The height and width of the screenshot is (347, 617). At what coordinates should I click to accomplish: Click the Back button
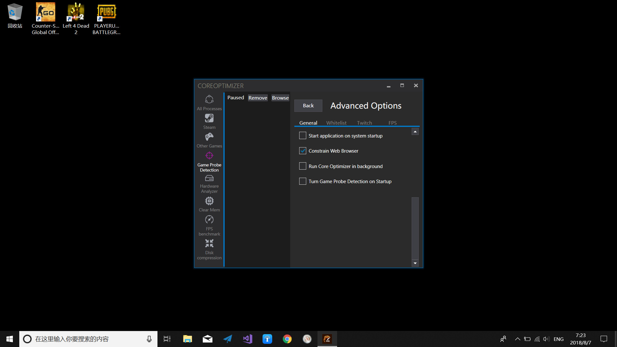coord(308,105)
